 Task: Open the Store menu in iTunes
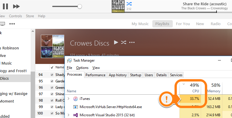click(30, 16)
